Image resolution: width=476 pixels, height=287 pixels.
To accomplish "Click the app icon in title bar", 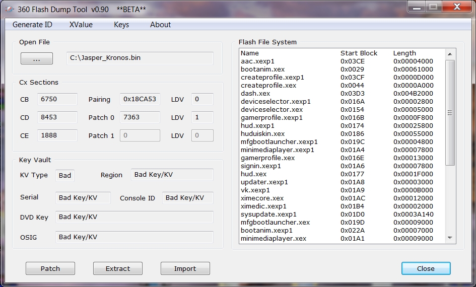I will click(10, 10).
